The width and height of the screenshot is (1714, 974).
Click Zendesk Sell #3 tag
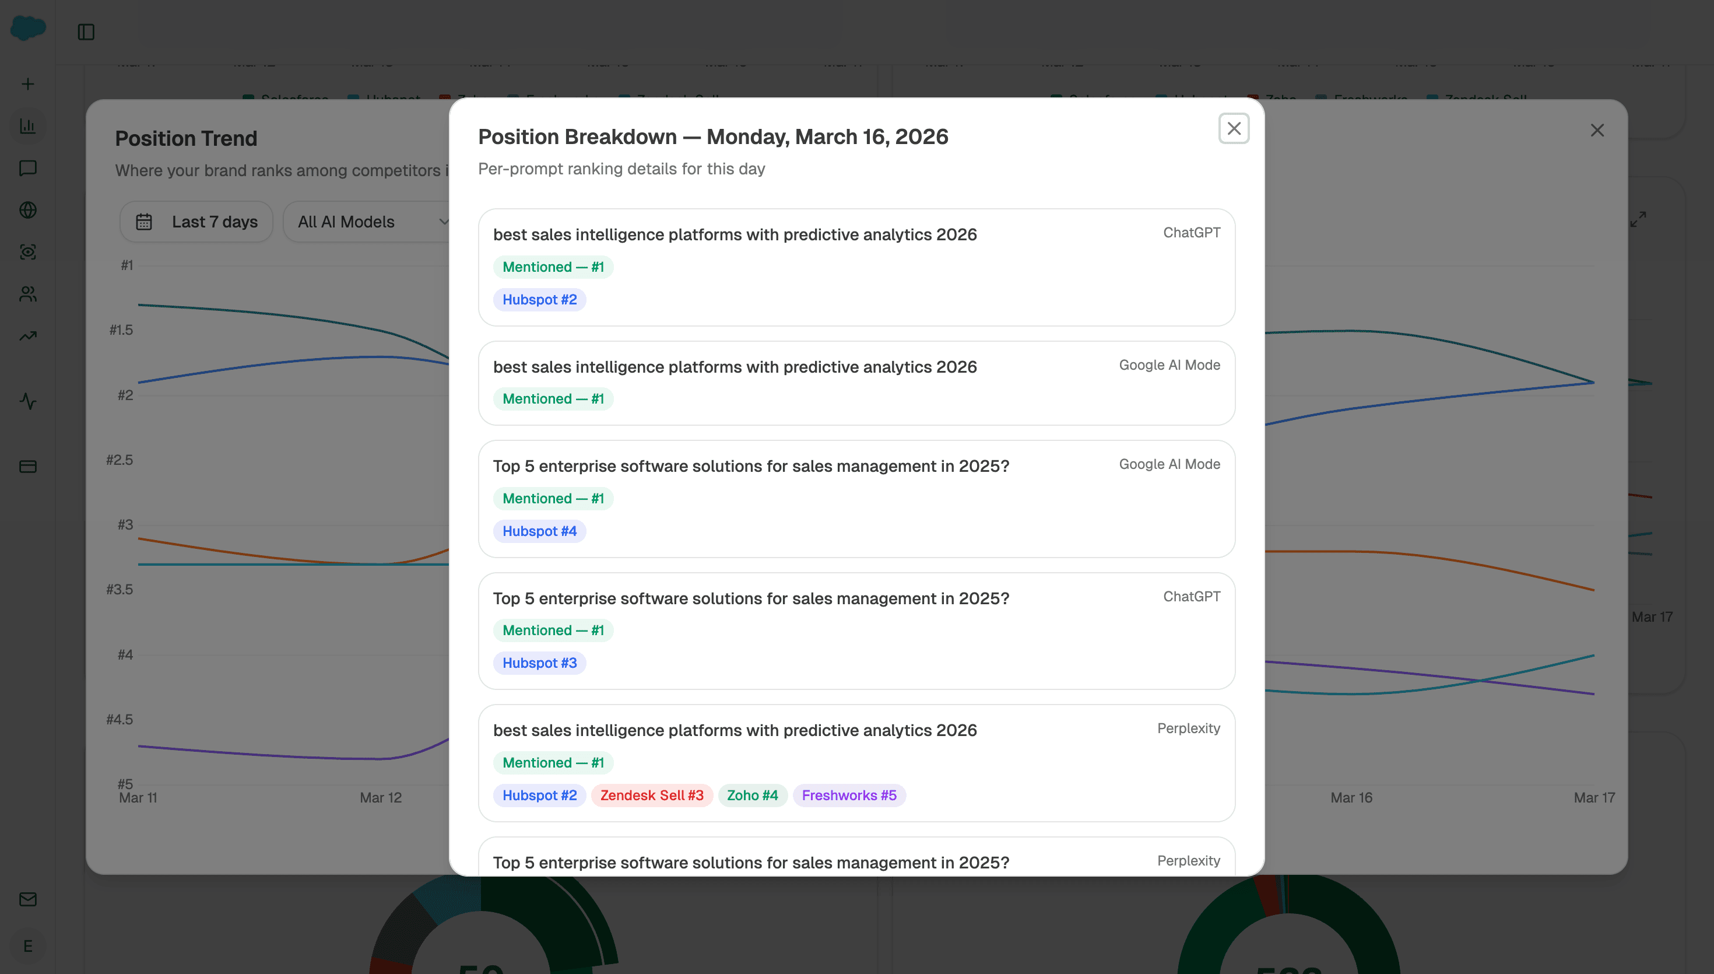pos(652,796)
